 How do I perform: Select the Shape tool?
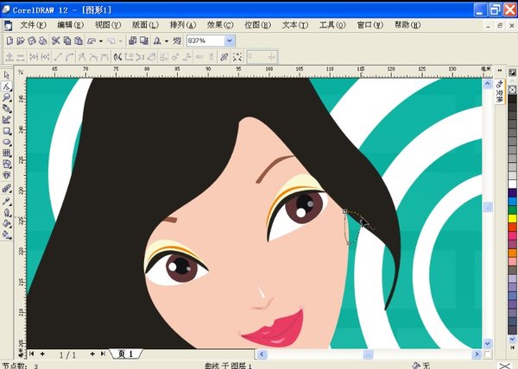click(x=7, y=87)
